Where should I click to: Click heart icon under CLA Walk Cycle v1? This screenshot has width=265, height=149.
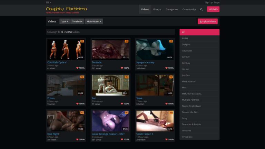(x=77, y=68)
